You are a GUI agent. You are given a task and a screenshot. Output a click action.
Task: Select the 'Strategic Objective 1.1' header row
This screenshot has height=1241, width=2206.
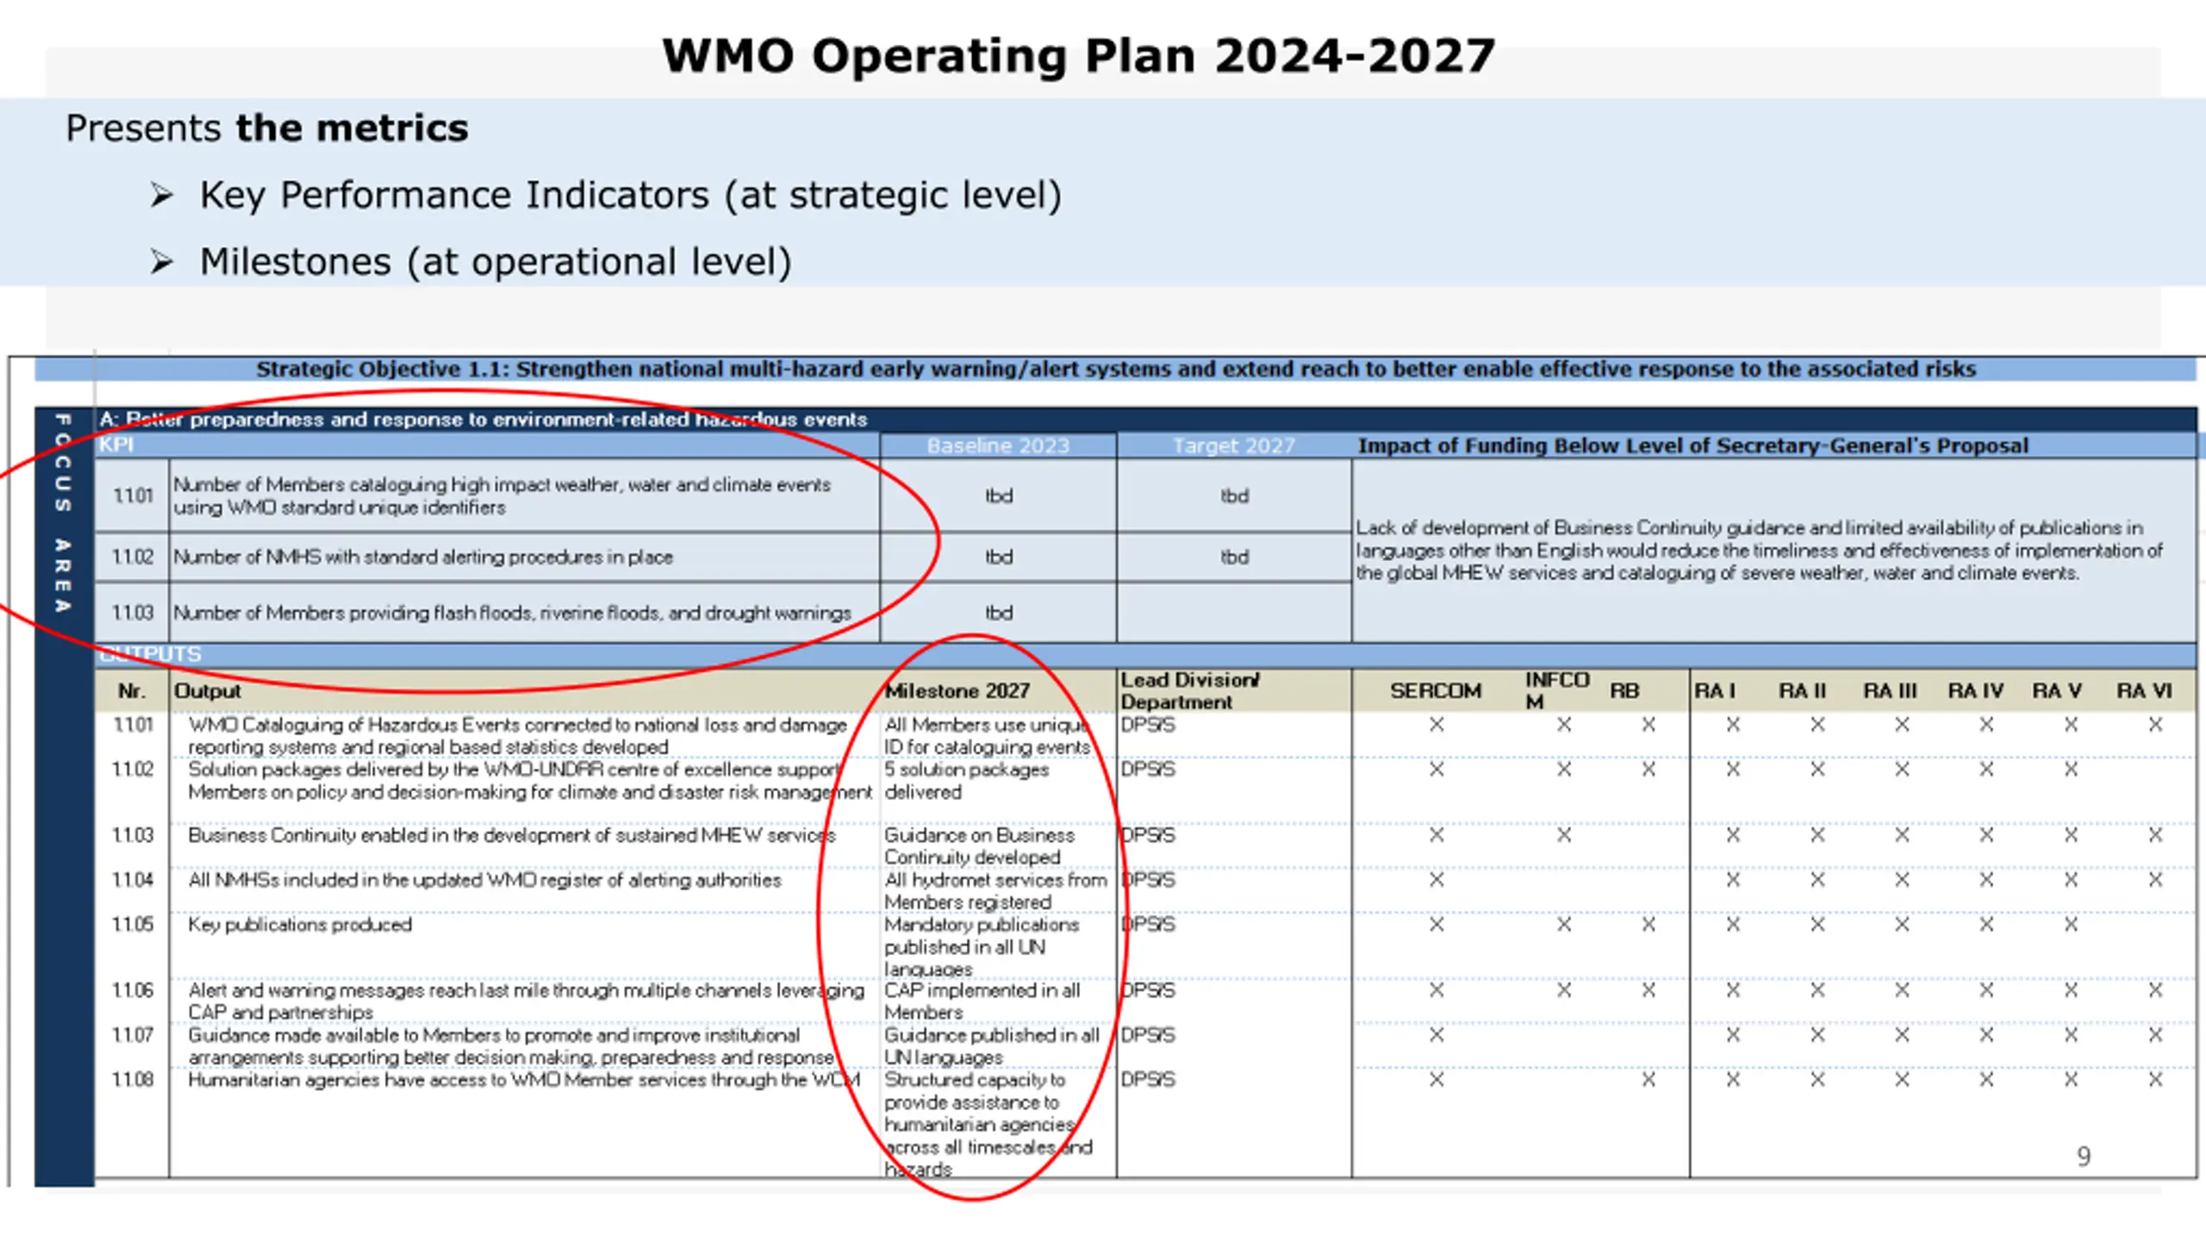(1115, 369)
